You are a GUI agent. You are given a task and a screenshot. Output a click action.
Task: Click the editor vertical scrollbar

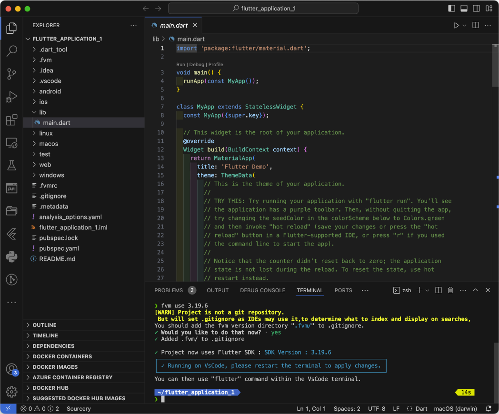[x=495, y=66]
